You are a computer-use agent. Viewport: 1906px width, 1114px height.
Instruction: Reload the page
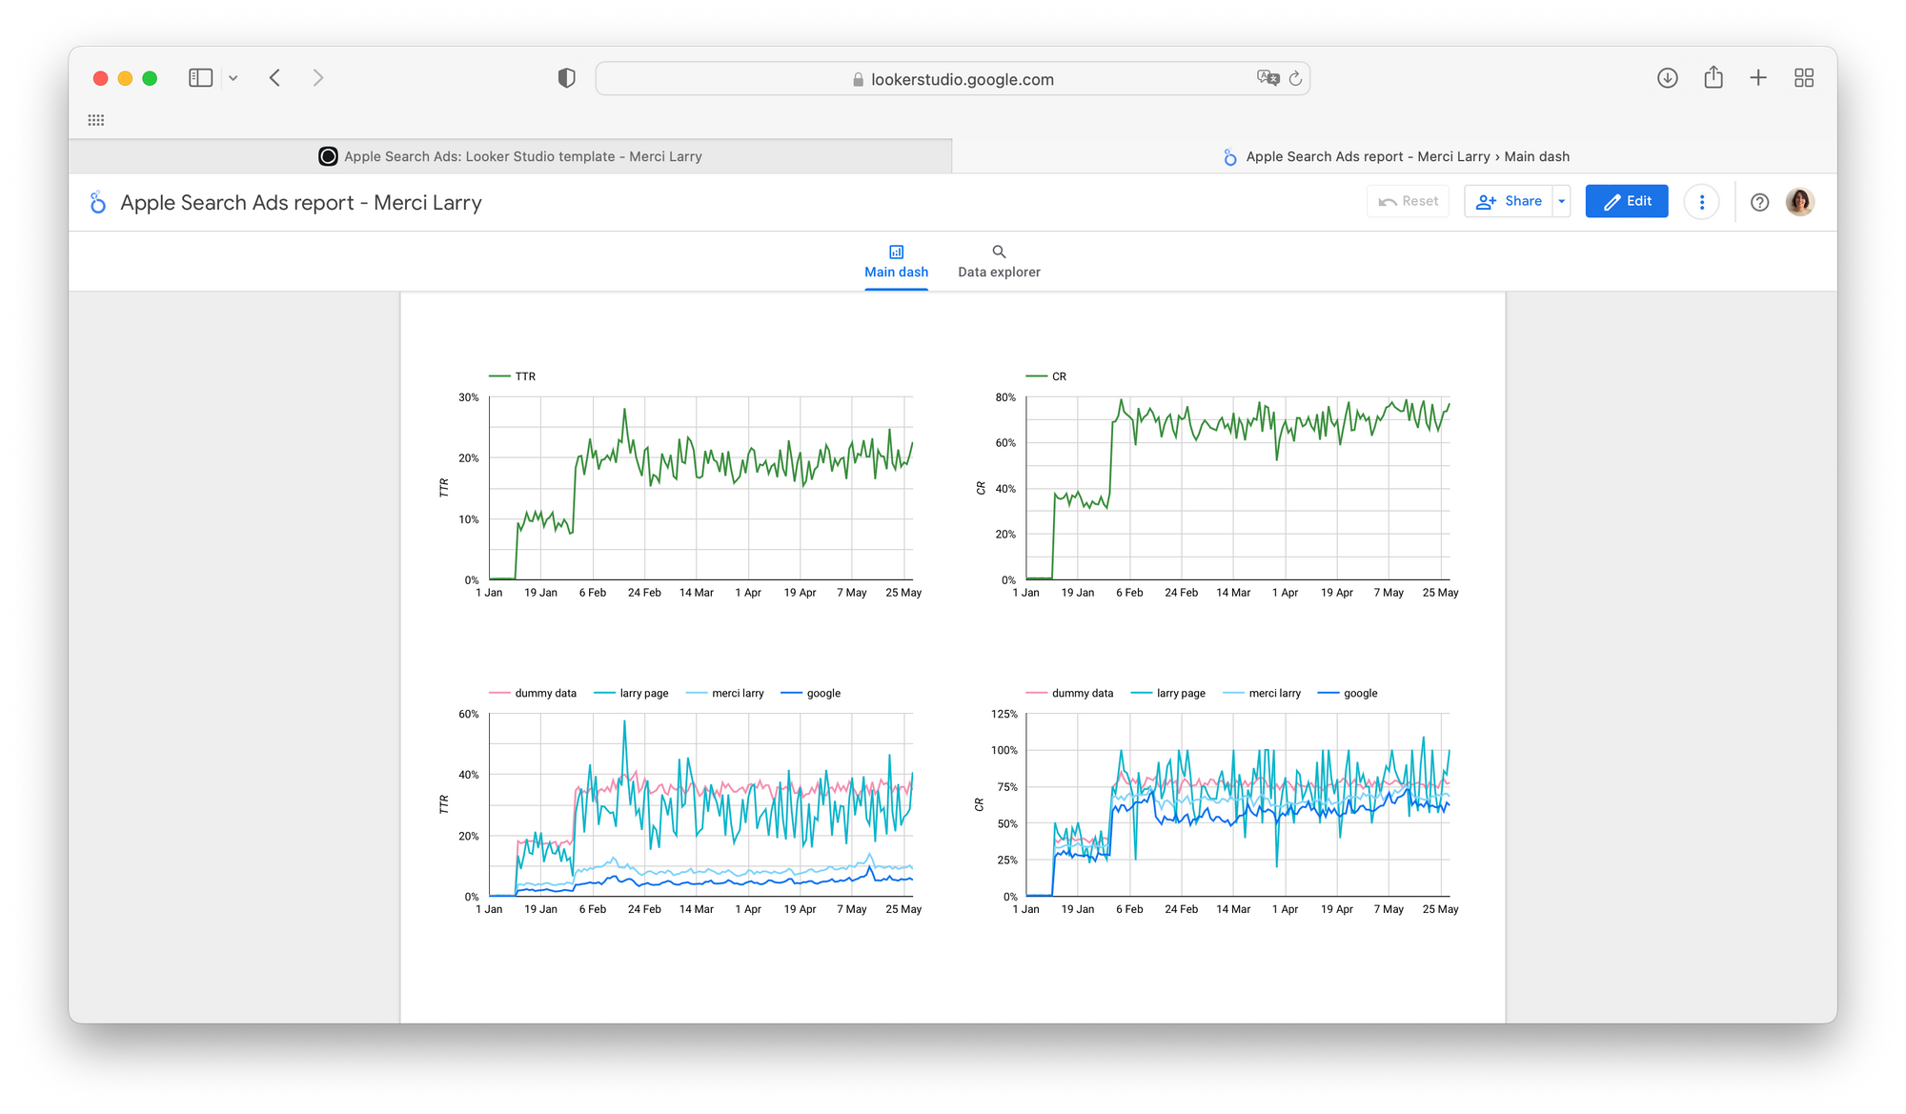coord(1295,79)
